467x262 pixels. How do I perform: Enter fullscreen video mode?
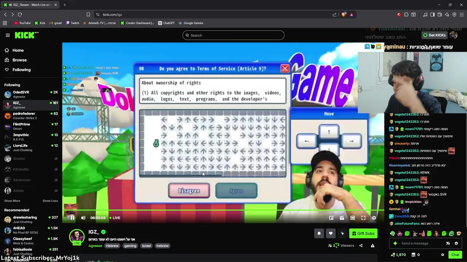point(363,218)
